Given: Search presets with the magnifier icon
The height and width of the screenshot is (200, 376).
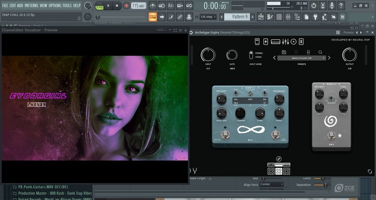Looking at the screenshot, I should (320, 52).
